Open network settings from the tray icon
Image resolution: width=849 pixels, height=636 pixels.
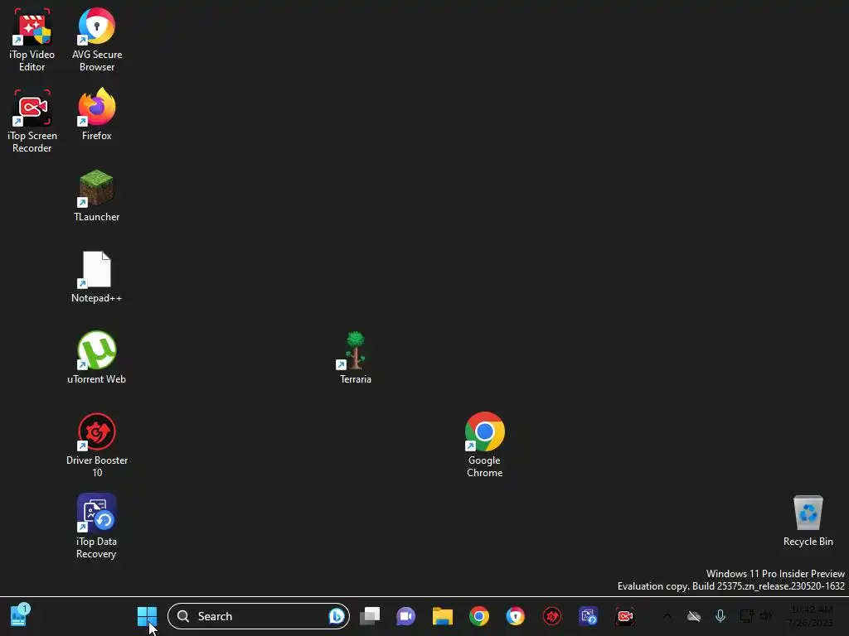pyautogui.click(x=747, y=616)
